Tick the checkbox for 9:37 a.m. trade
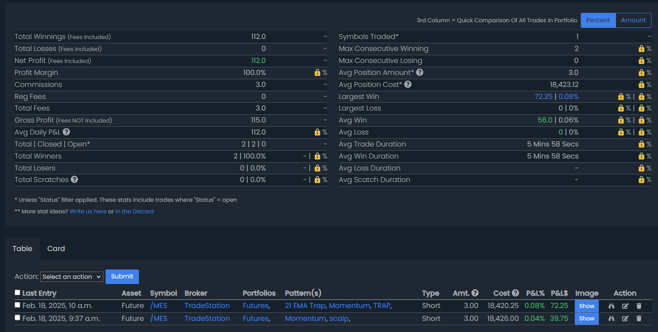This screenshot has height=332, width=658. (x=18, y=318)
